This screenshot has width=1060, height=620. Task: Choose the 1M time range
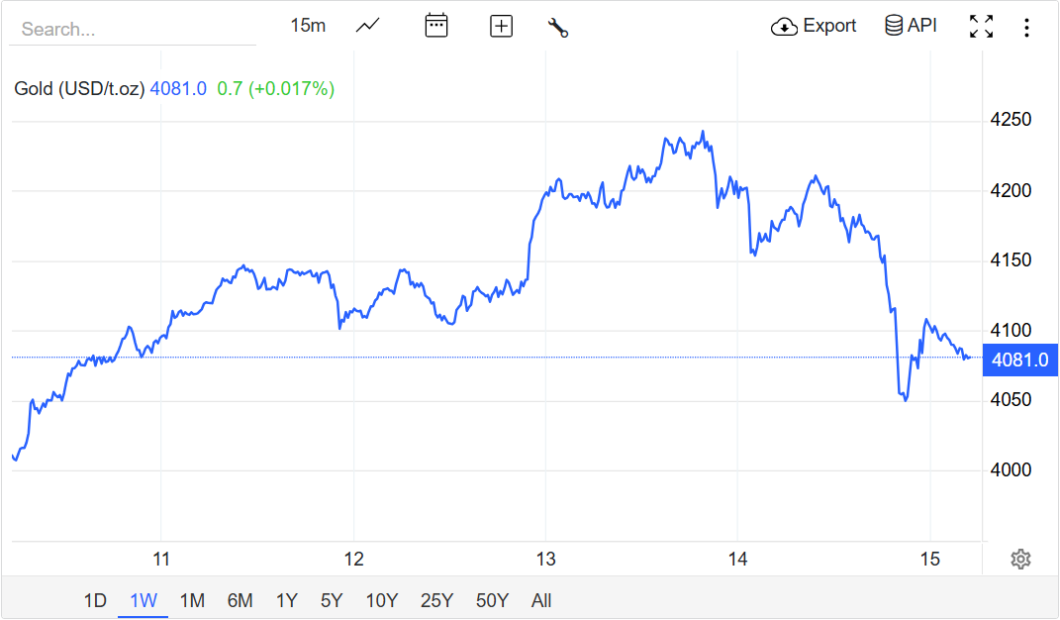tap(192, 600)
